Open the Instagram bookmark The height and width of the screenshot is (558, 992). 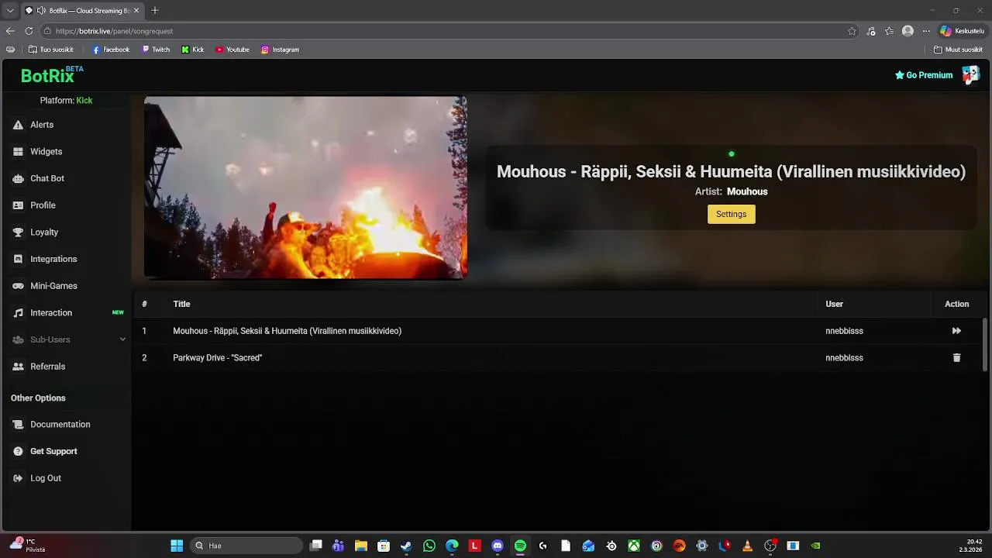tap(280, 50)
